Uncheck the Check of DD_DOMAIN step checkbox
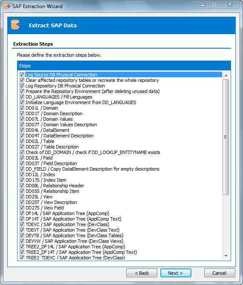This screenshot has height=285, width=243. click(22, 152)
